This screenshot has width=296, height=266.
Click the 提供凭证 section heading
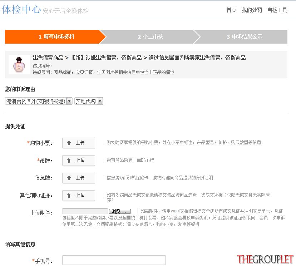coord(15,127)
